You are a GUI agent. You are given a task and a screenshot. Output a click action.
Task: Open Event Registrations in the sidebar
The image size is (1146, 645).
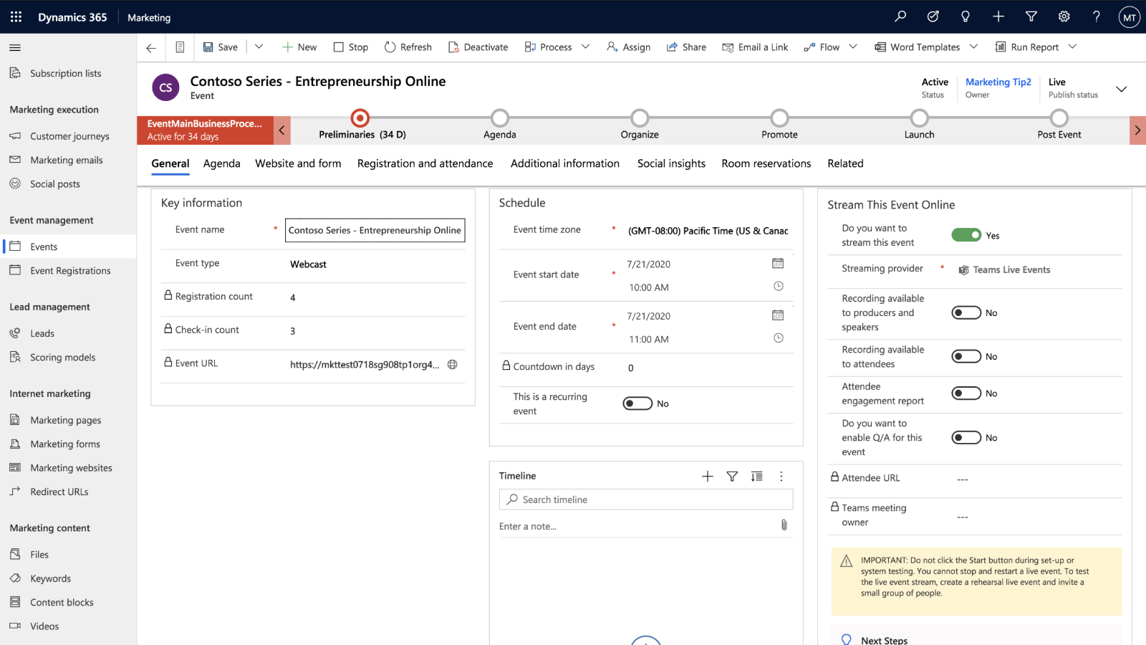click(x=70, y=270)
